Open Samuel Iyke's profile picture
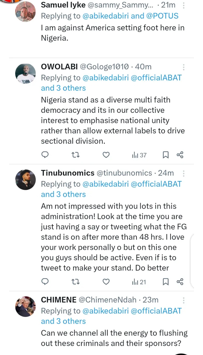 coord(25,12)
